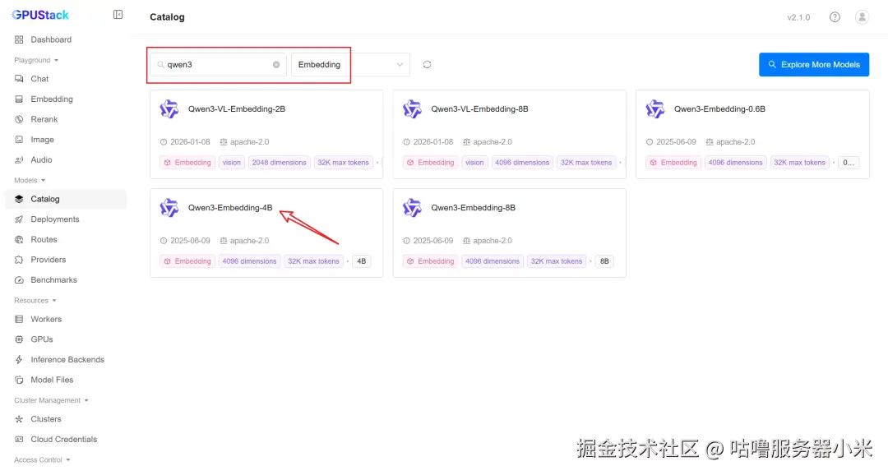This screenshot has width=888, height=475.
Task: Open the user avatar menu
Action: (862, 17)
